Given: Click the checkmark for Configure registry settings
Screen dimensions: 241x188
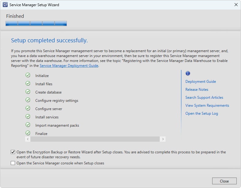Looking at the screenshot, I should [28, 100].
